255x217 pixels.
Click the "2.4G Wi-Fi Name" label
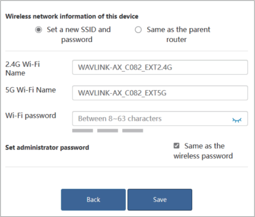tap(23, 68)
